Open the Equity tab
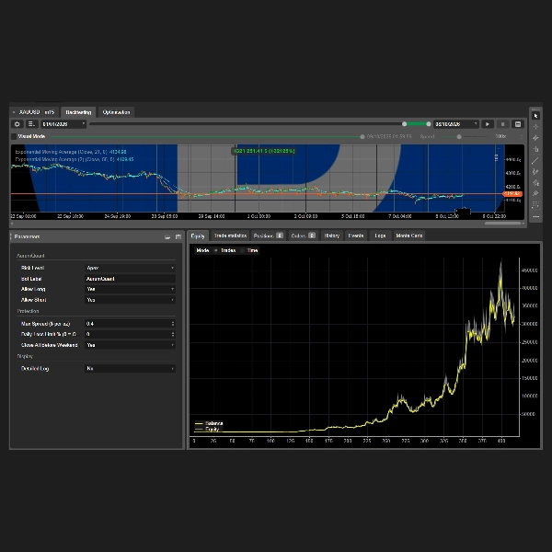552x552 pixels. click(198, 236)
